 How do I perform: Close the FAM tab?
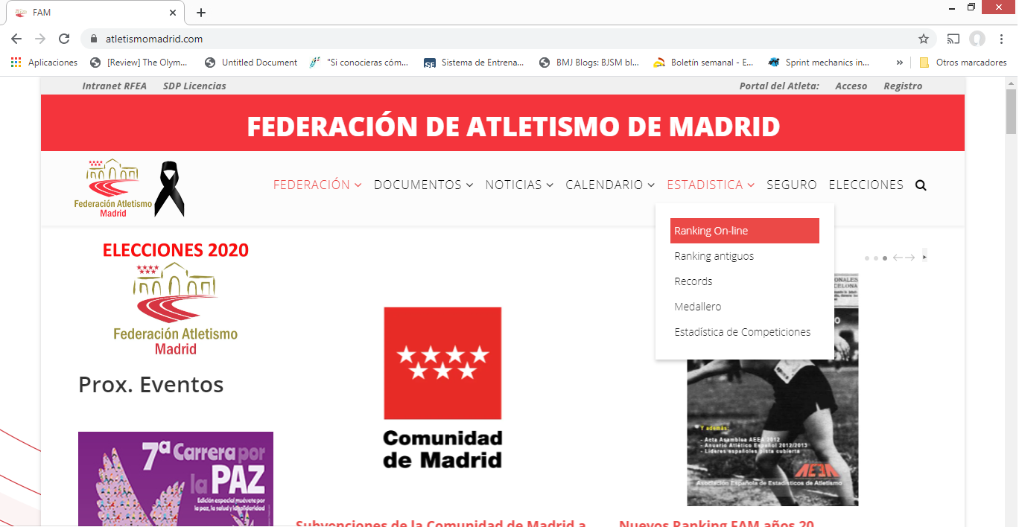click(173, 13)
